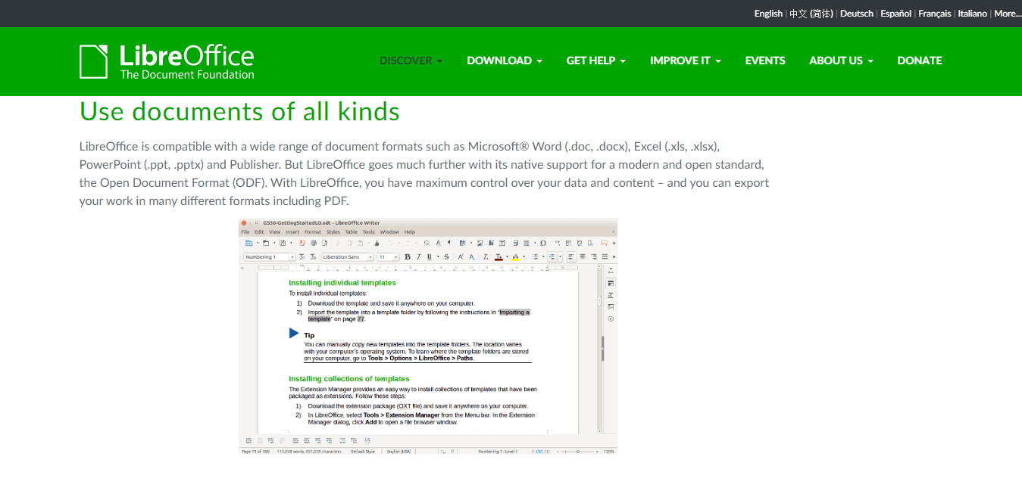Click the yellow Highlighting Color swatch in the screenshot

[515, 257]
